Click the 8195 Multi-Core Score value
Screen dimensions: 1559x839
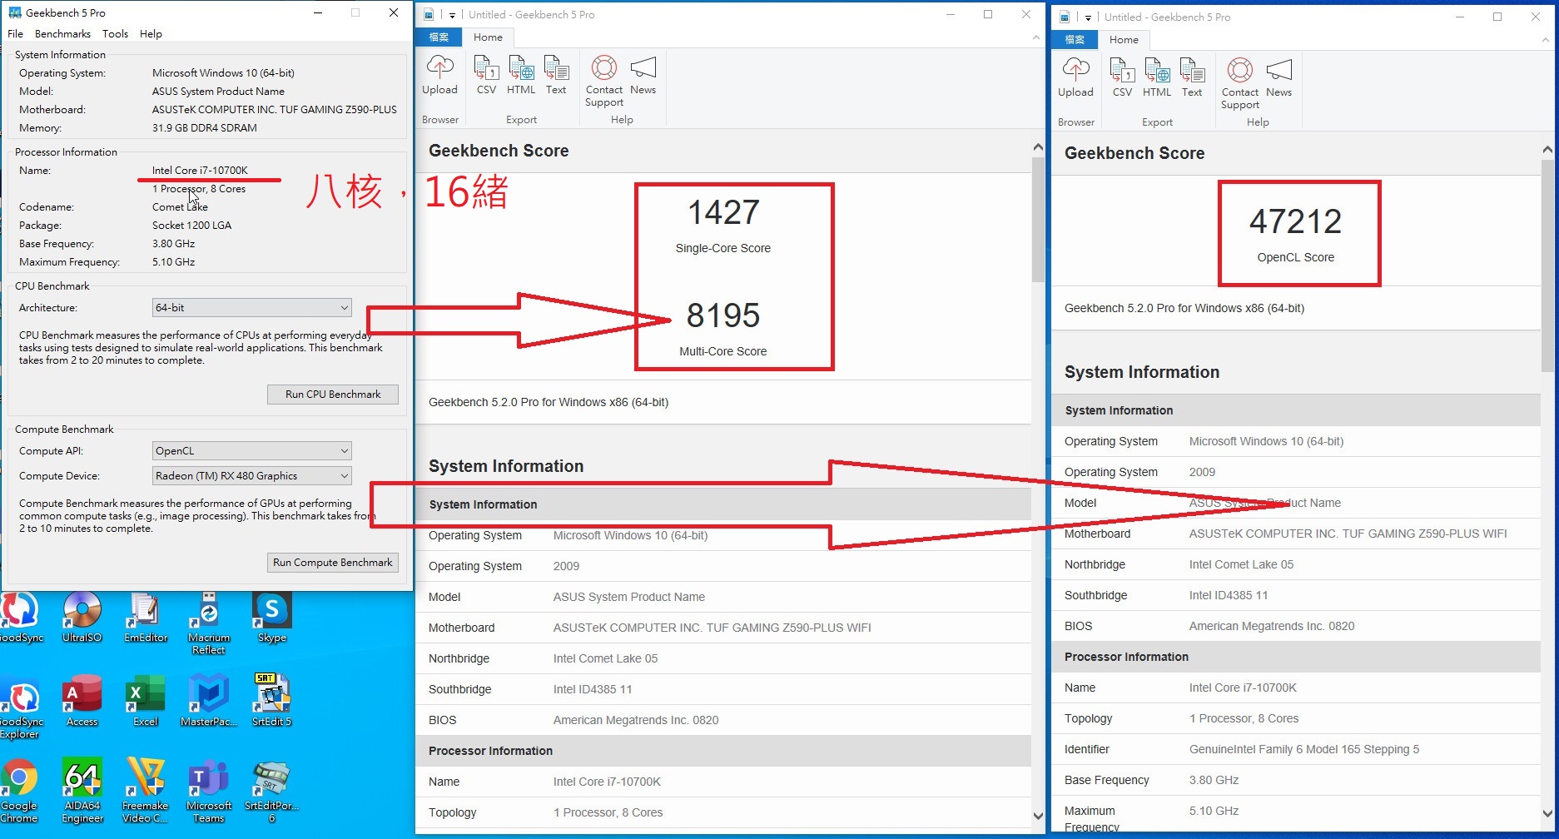pos(723,316)
